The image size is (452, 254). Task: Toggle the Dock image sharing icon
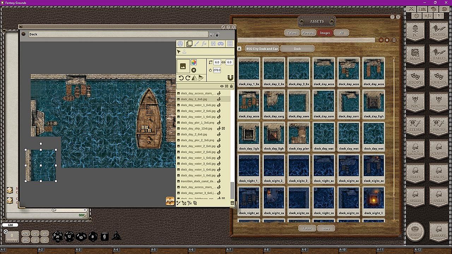(x=212, y=34)
